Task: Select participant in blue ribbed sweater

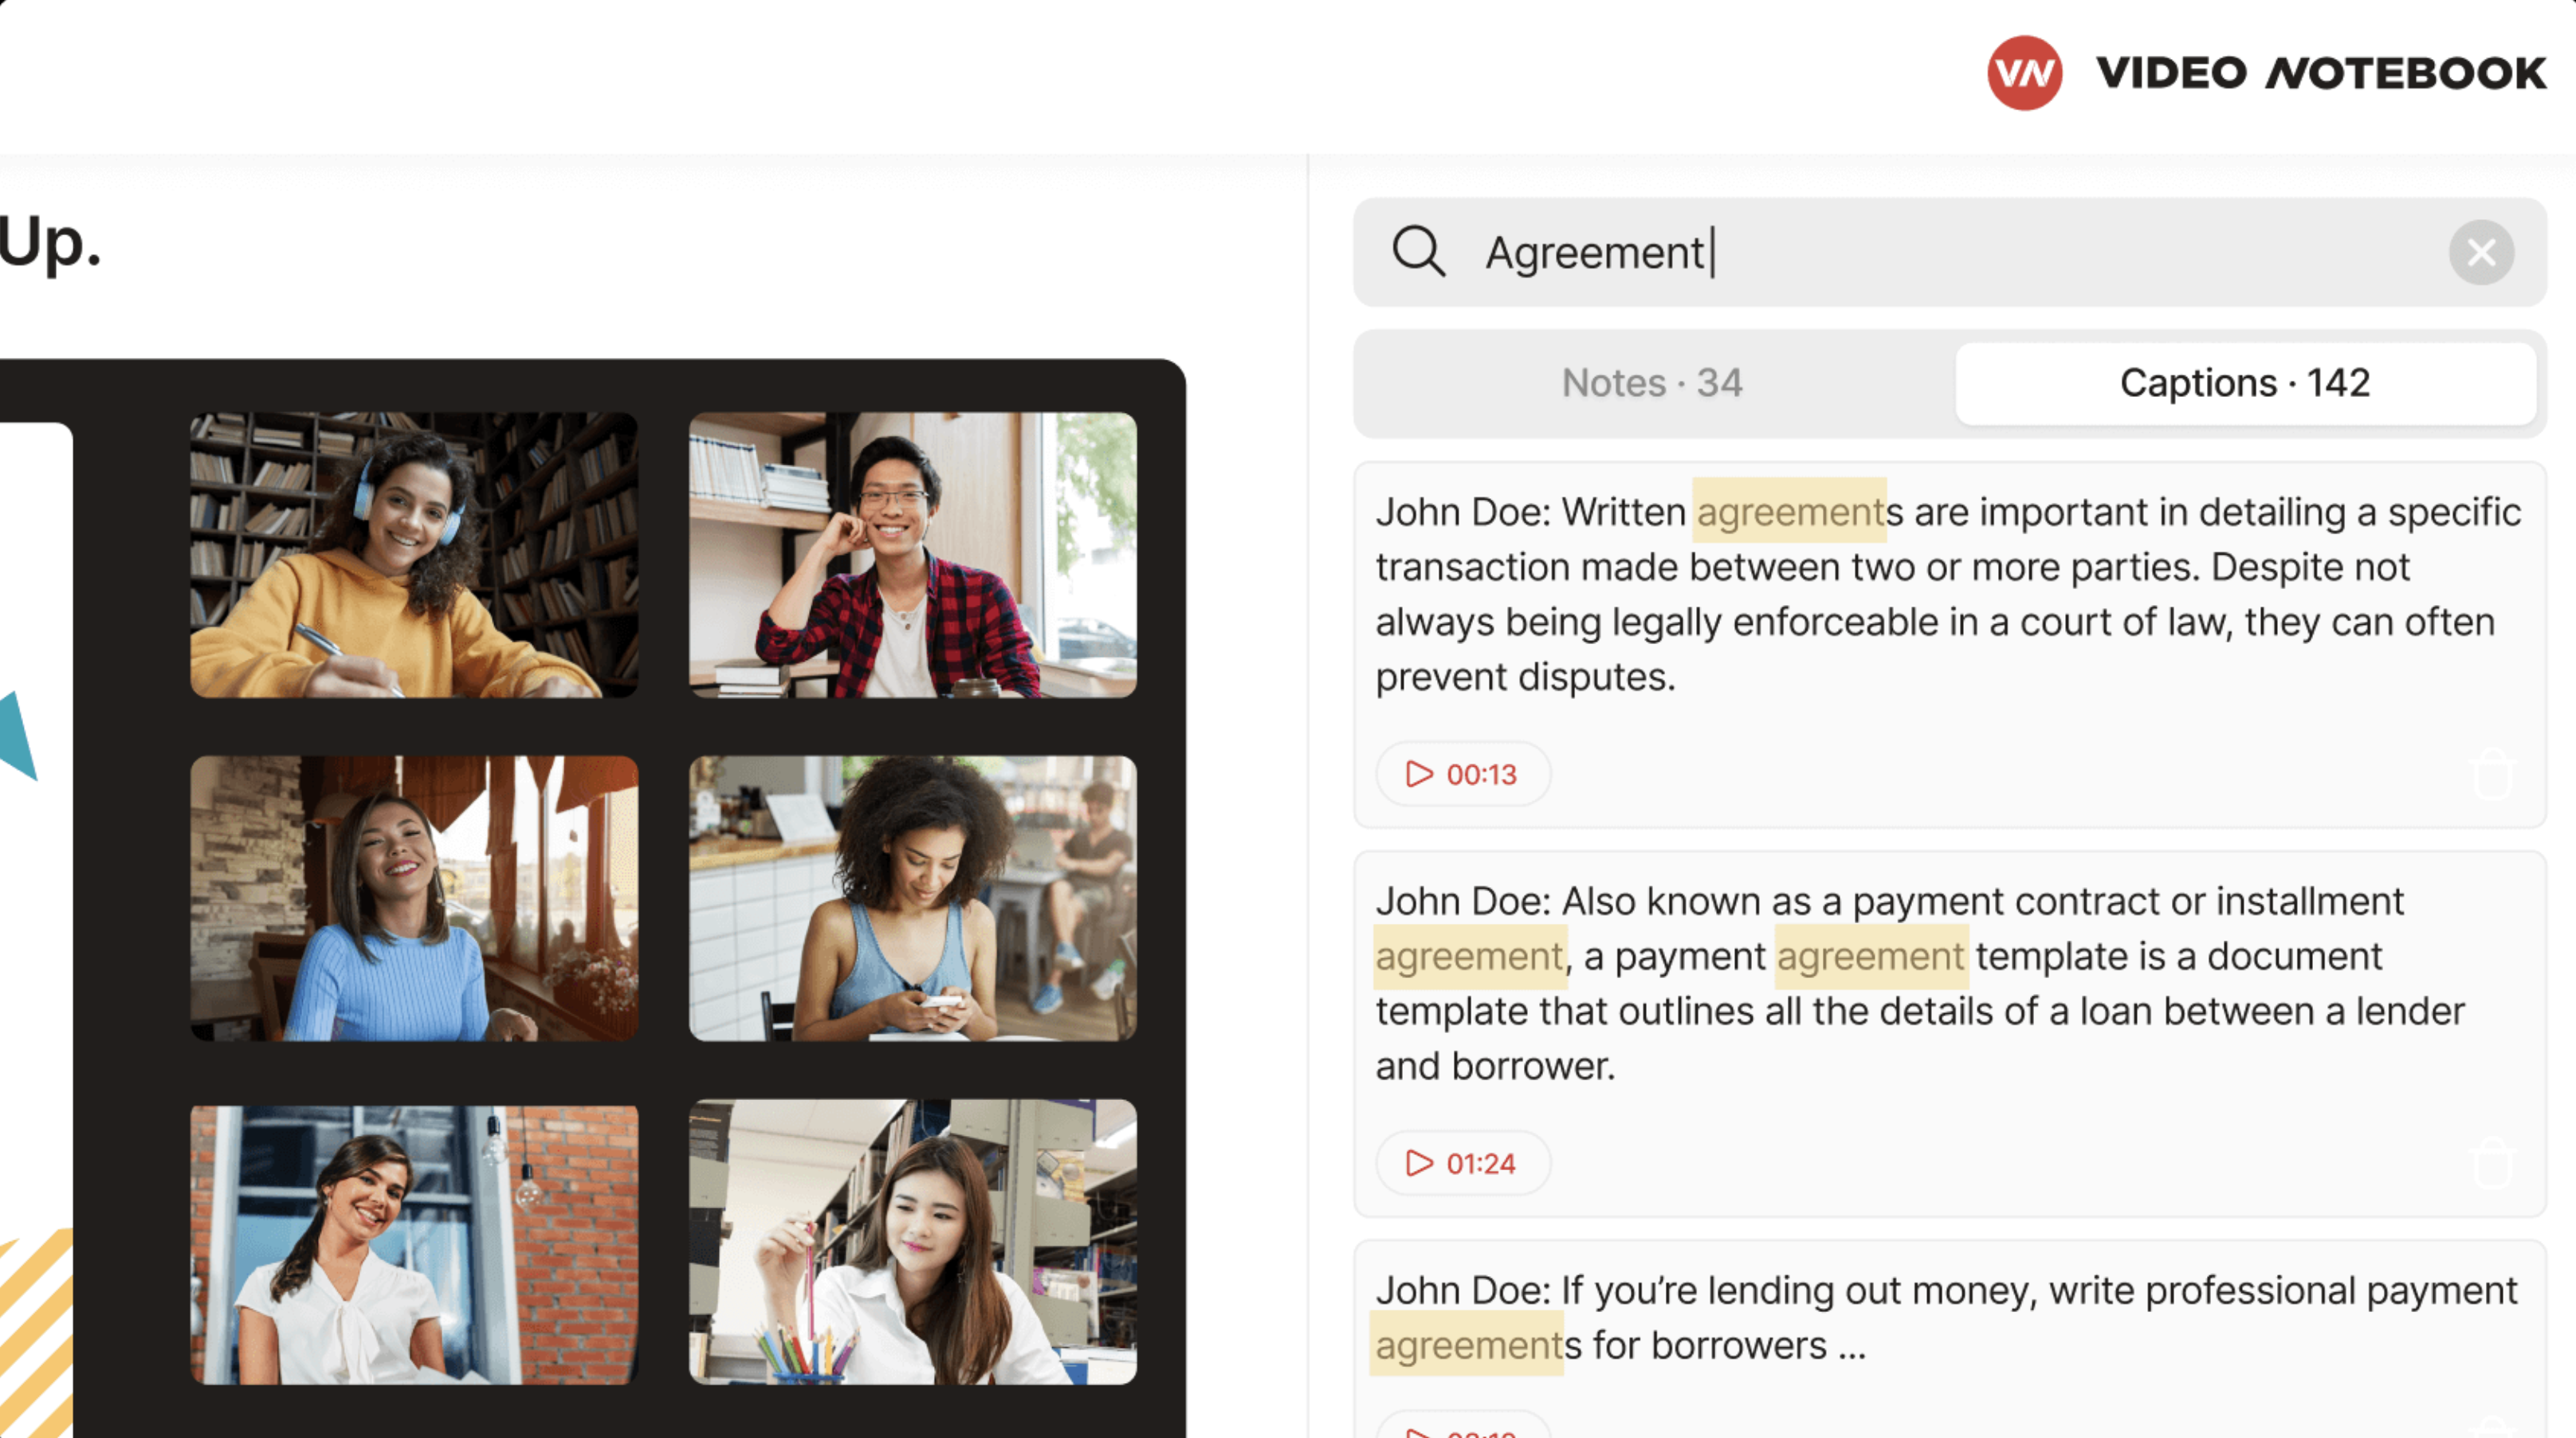Action: point(414,898)
